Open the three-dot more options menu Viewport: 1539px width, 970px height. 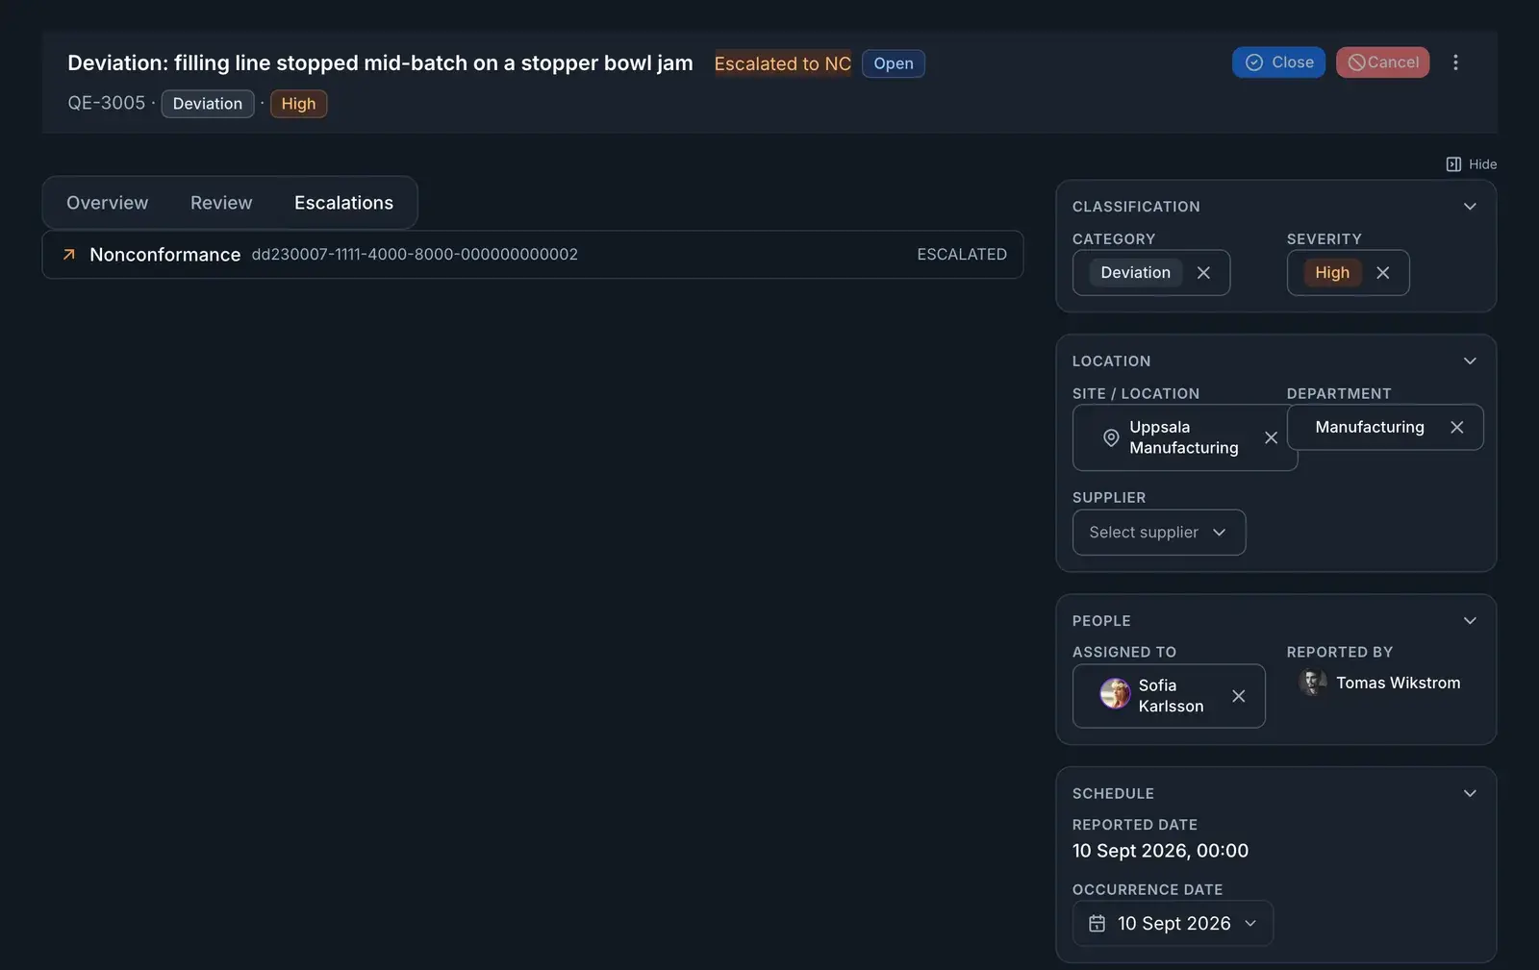pyautogui.click(x=1455, y=62)
